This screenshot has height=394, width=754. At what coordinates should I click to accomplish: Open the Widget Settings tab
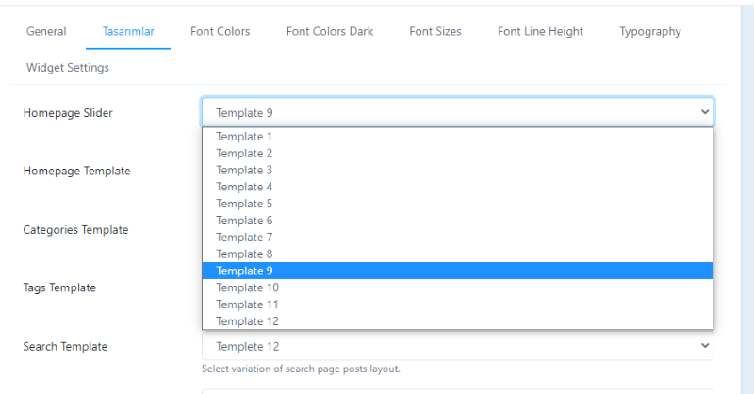[68, 67]
